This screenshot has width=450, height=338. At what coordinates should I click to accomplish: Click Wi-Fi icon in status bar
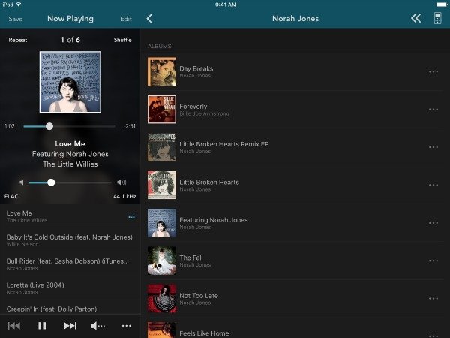coord(19,5)
